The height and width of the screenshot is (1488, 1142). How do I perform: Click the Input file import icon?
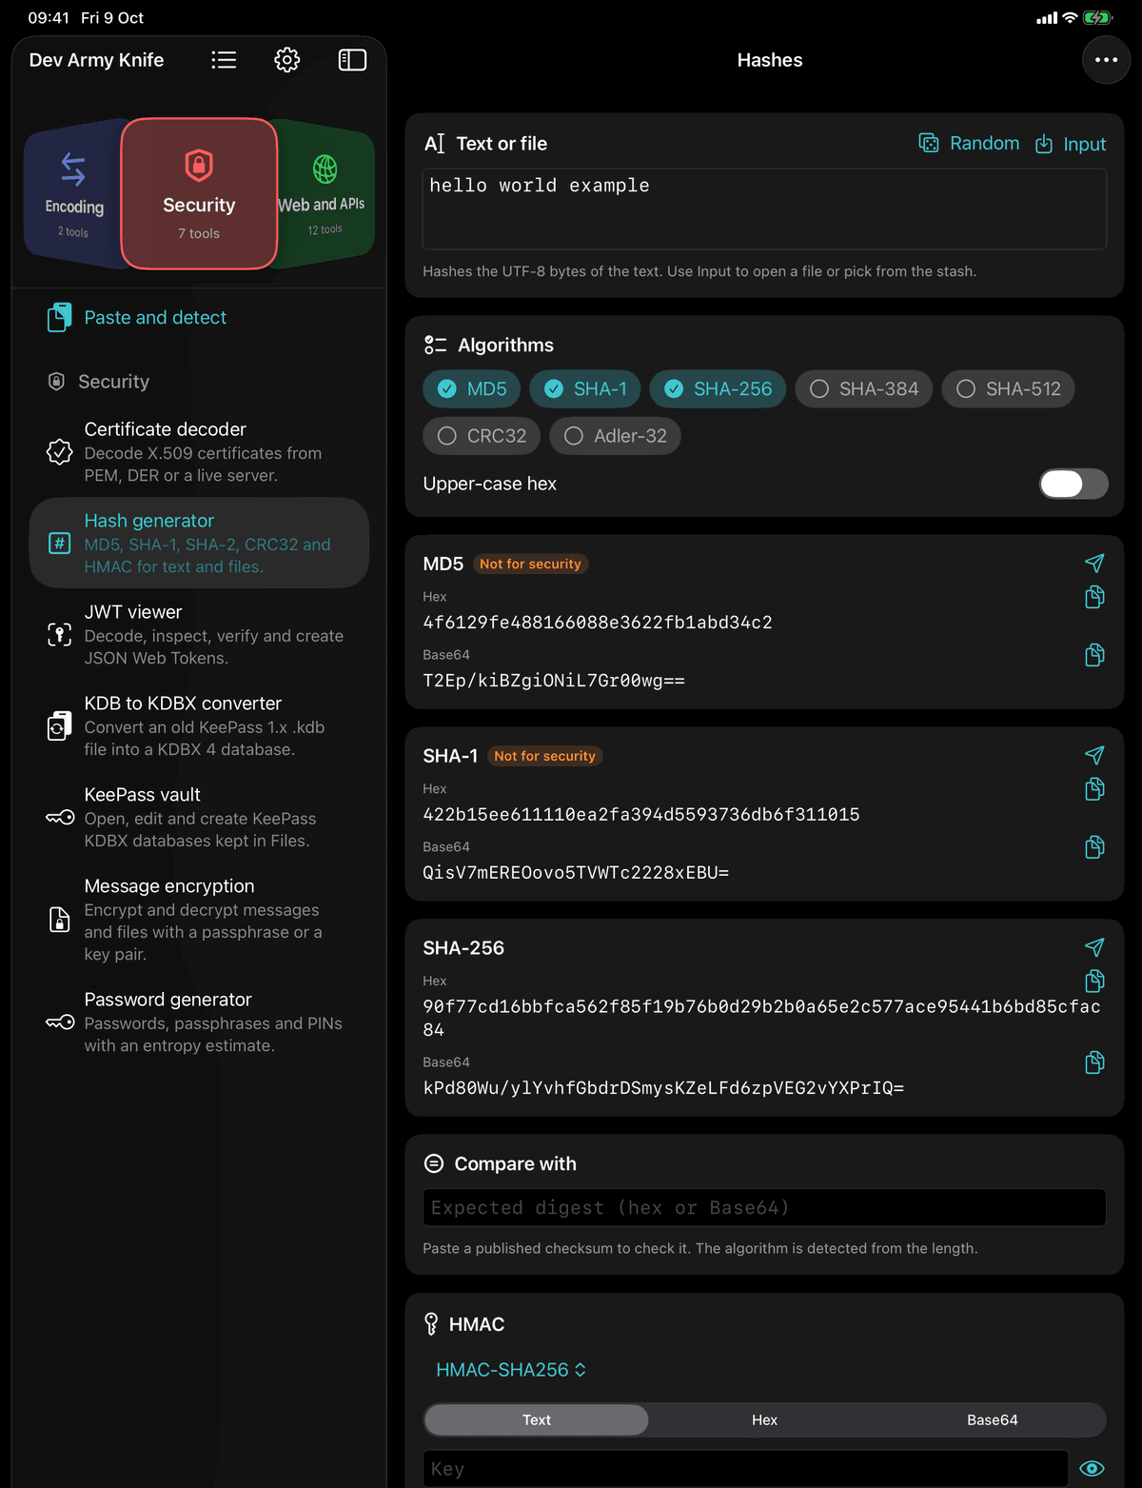point(1044,144)
